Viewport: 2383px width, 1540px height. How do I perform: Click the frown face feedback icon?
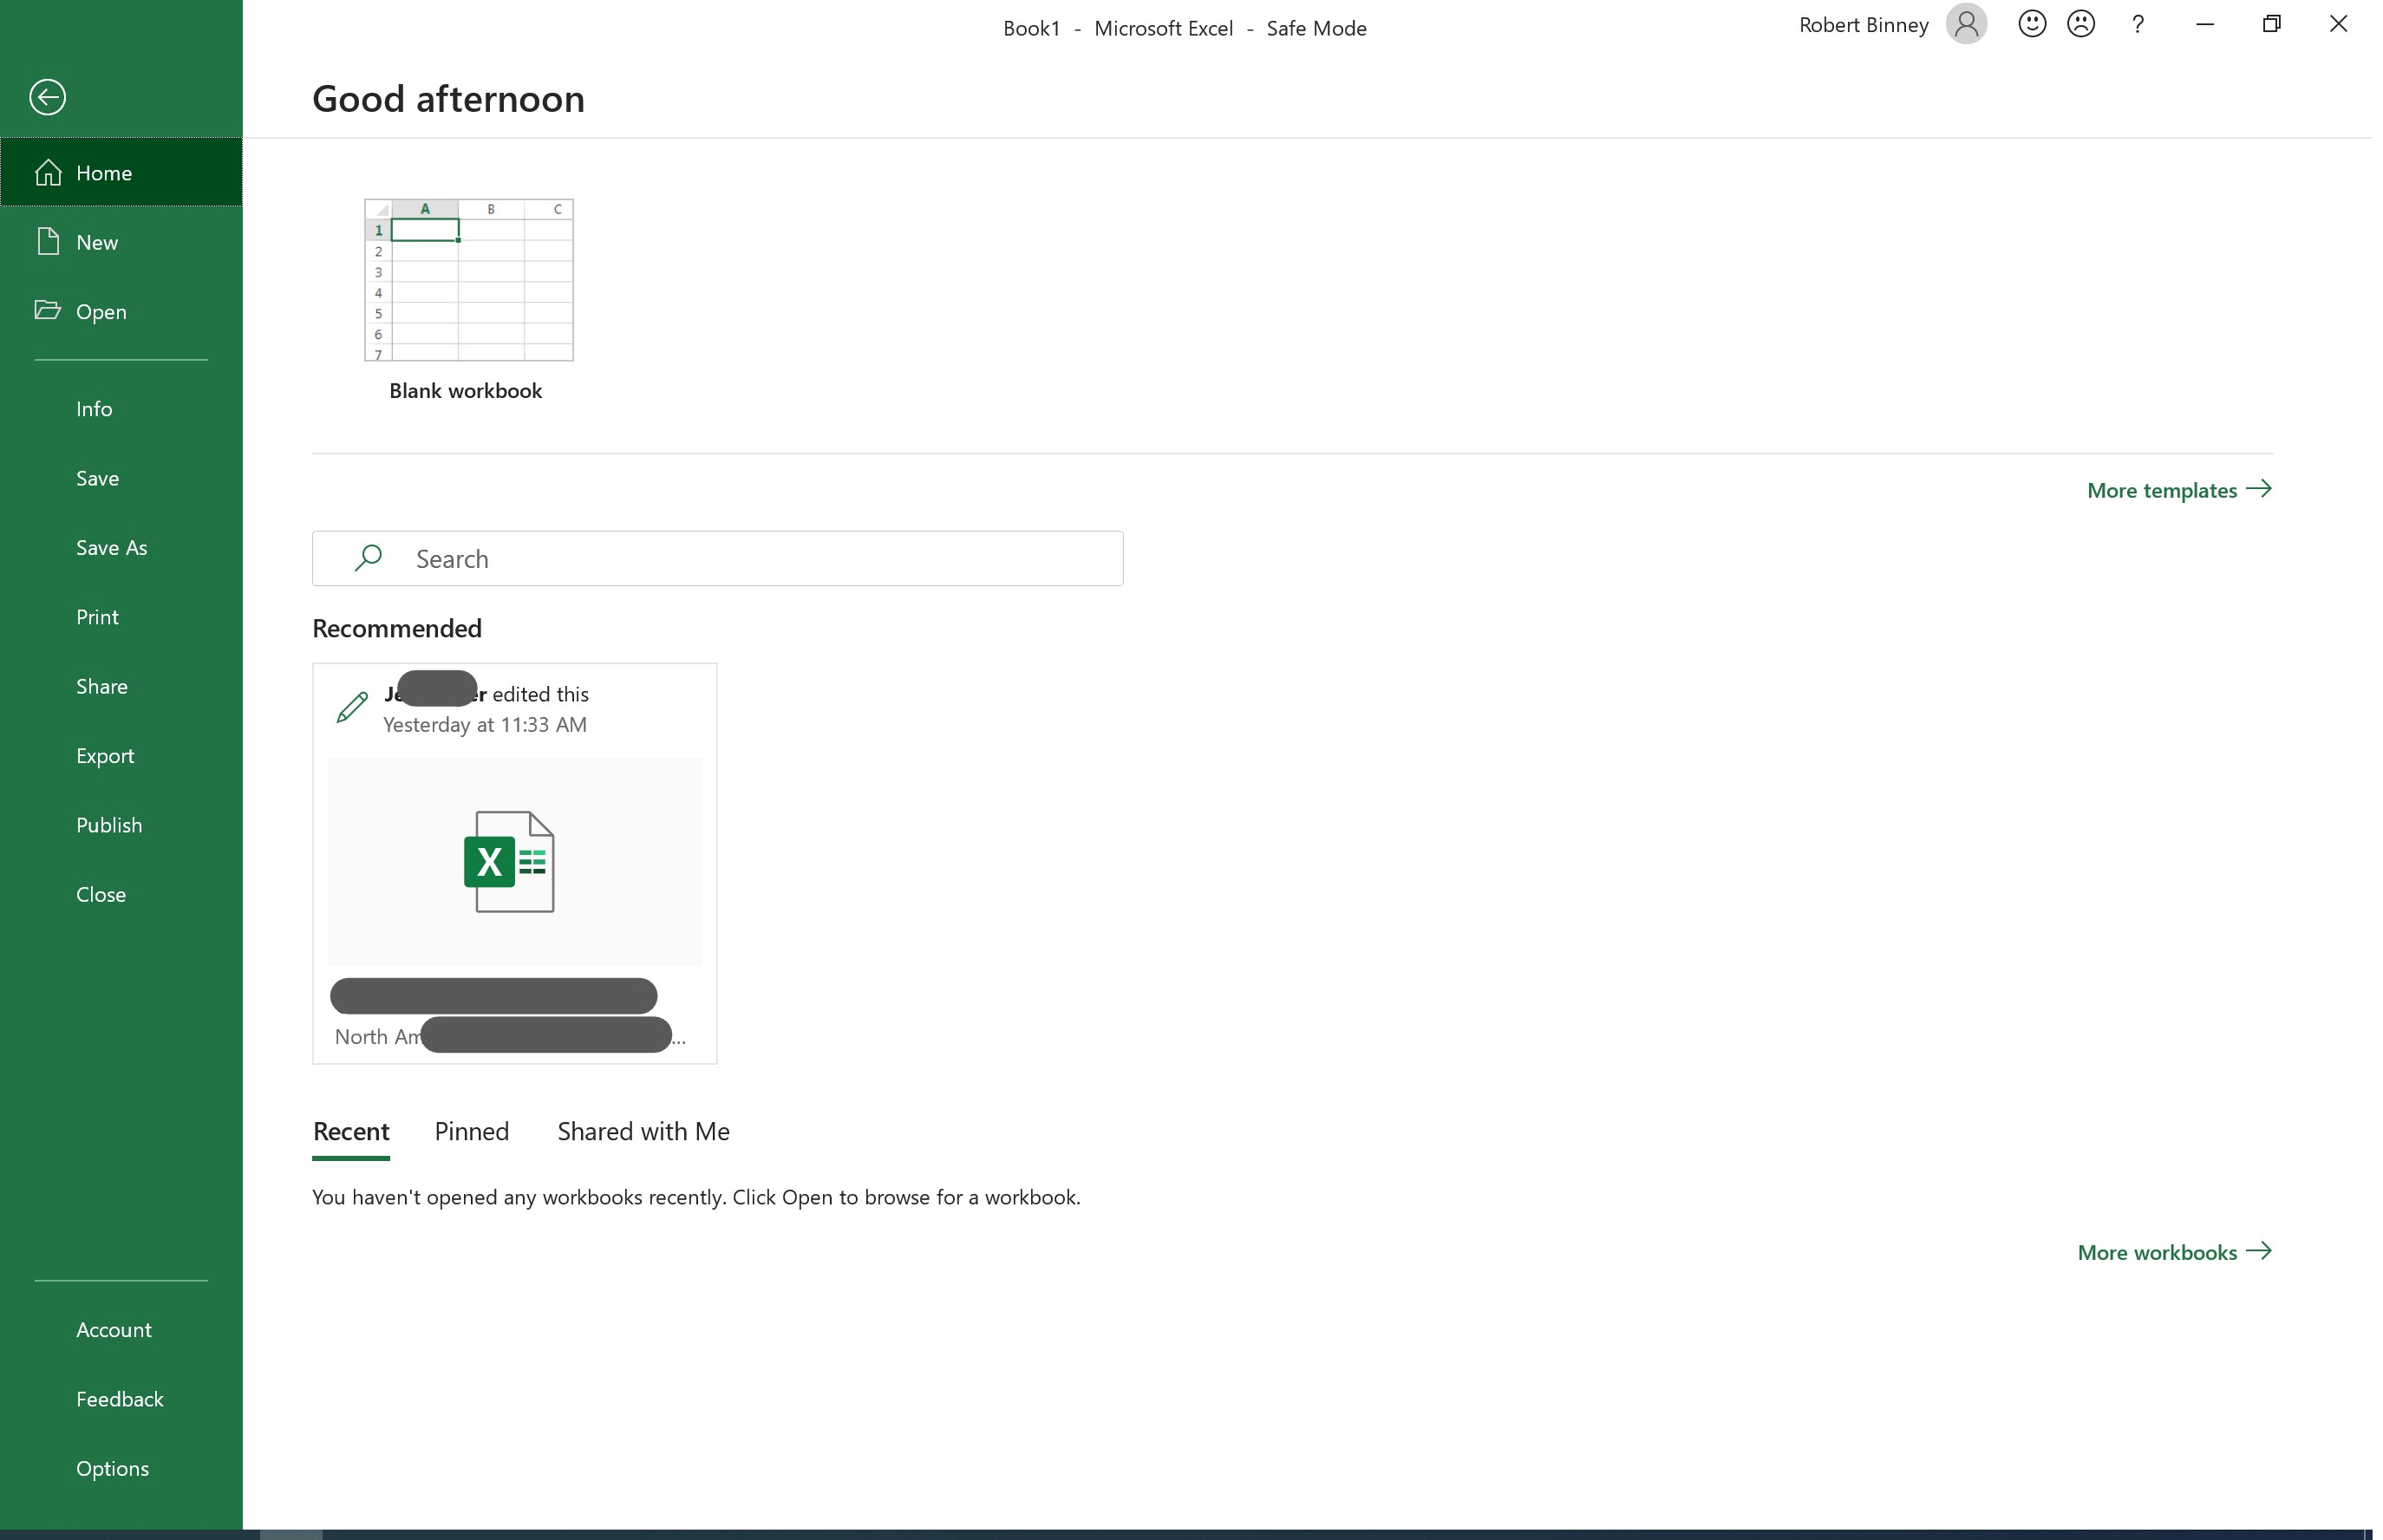click(x=2080, y=24)
